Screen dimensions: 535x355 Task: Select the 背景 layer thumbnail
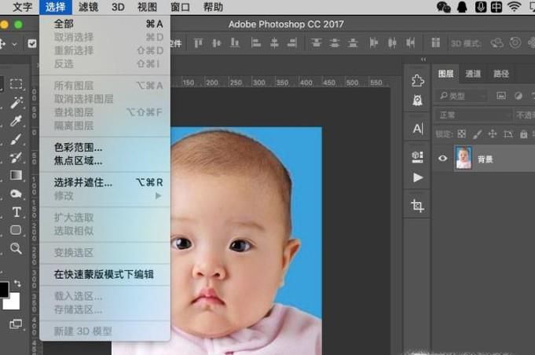[464, 159]
